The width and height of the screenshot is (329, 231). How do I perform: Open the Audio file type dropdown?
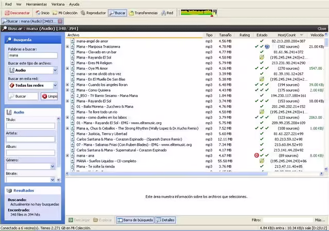(x=33, y=70)
